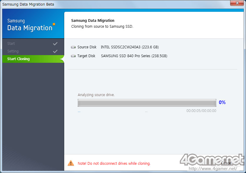Select the Start Cloning step
The image size is (246, 173).
(x=33, y=59)
